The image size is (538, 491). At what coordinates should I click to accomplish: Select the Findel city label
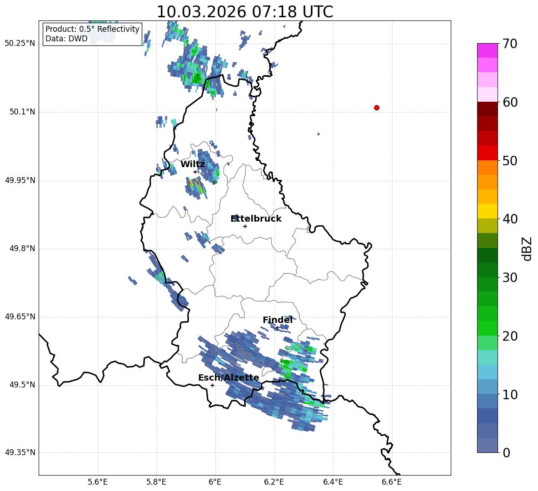click(278, 320)
